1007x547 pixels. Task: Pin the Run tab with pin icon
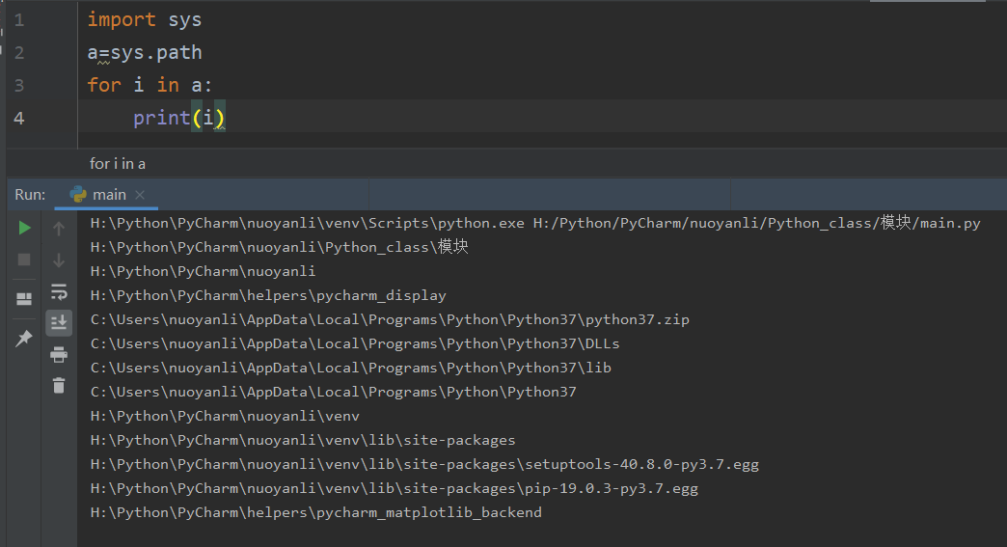[24, 338]
